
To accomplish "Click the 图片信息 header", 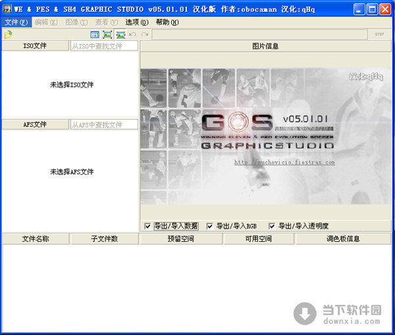I will (265, 46).
